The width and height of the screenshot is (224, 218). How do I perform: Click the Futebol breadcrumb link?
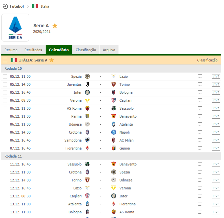click(17, 6)
